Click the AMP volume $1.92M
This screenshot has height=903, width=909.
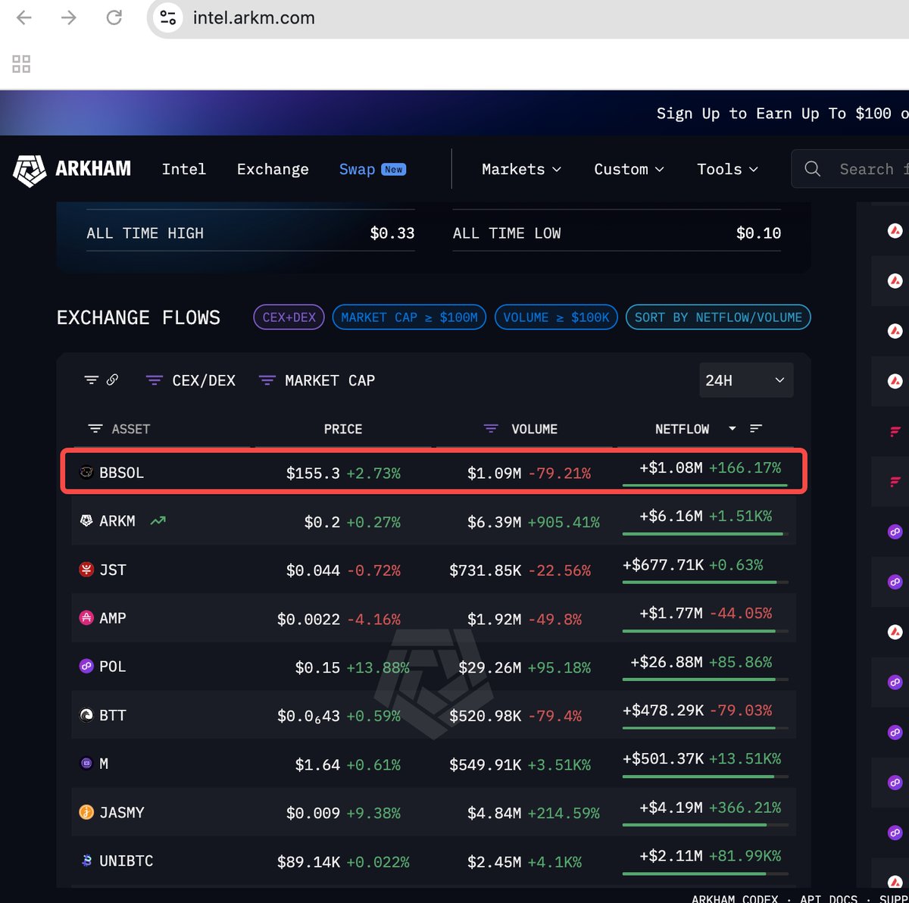point(494,619)
